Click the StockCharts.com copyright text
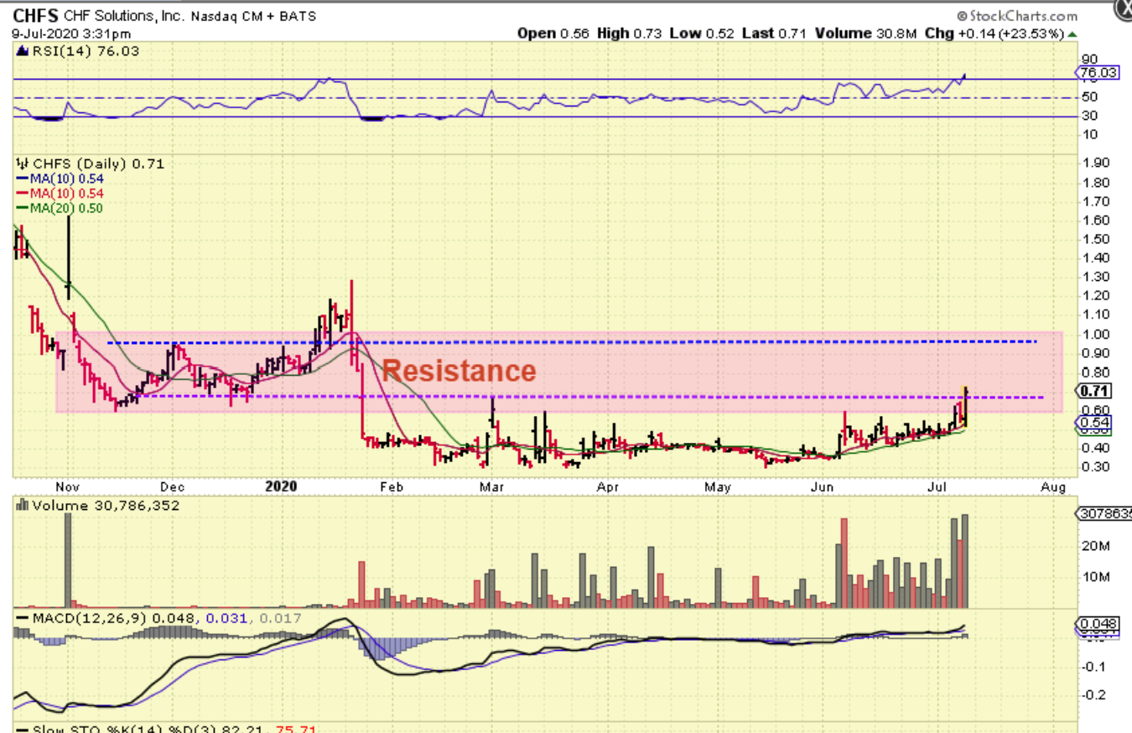 [1017, 16]
